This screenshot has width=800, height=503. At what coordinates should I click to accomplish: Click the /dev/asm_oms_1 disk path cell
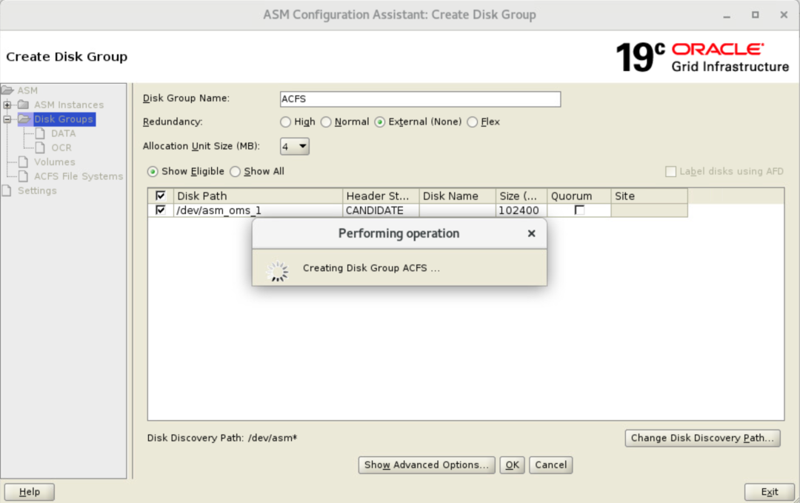coord(258,210)
